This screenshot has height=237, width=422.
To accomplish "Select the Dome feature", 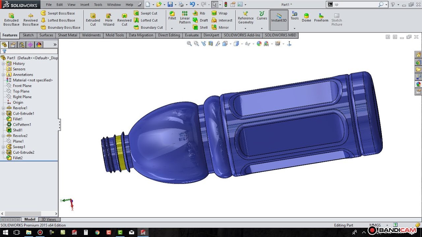I will tap(306, 17).
